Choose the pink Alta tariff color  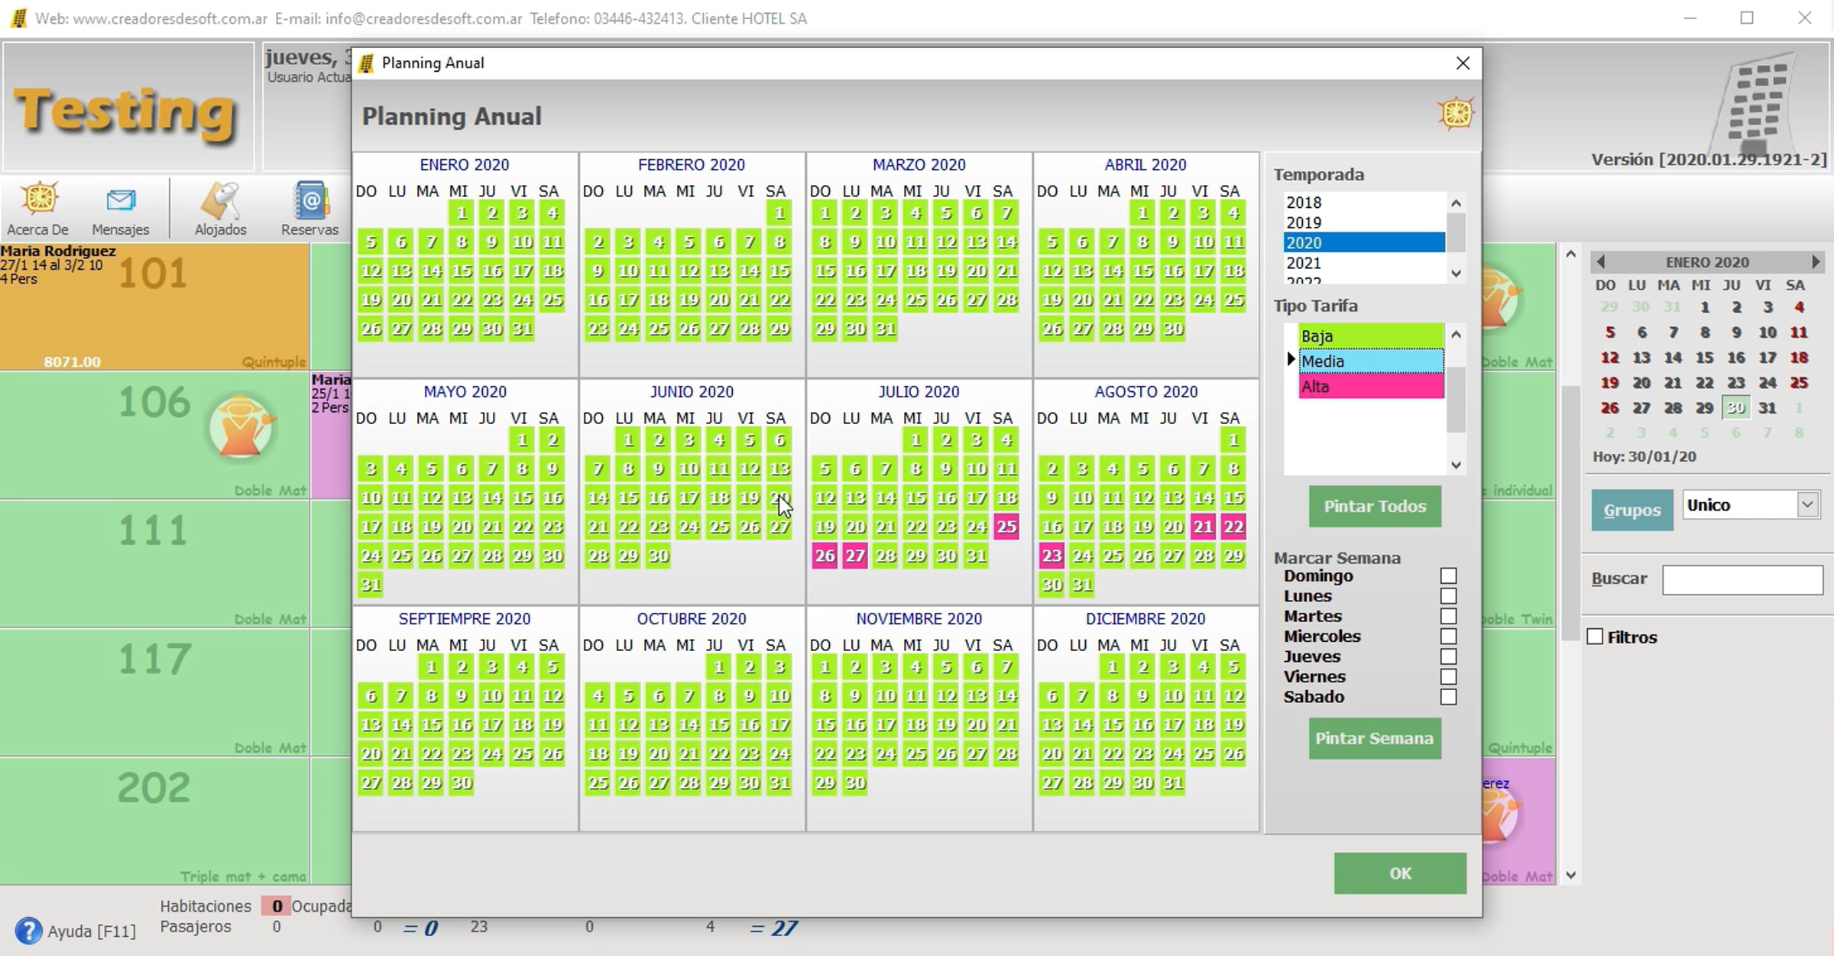pyautogui.click(x=1371, y=387)
